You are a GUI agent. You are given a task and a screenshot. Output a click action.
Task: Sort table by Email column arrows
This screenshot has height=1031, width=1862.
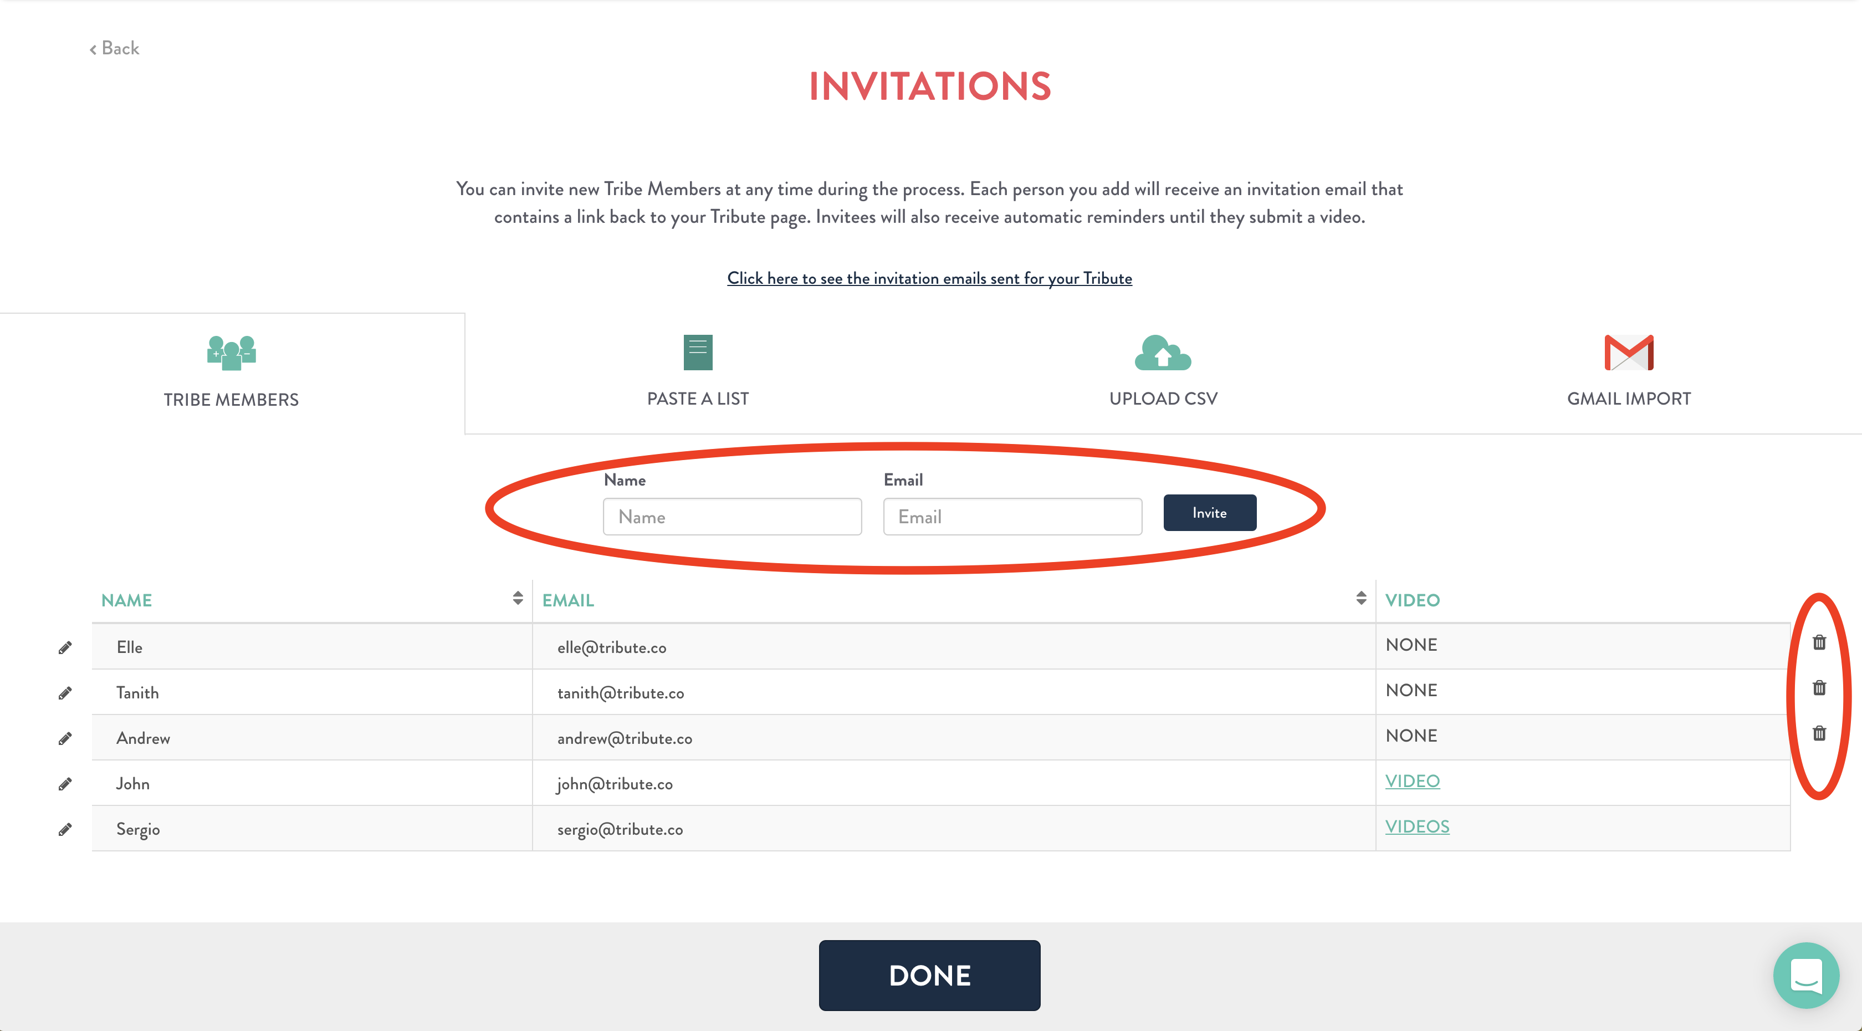coord(1361,598)
